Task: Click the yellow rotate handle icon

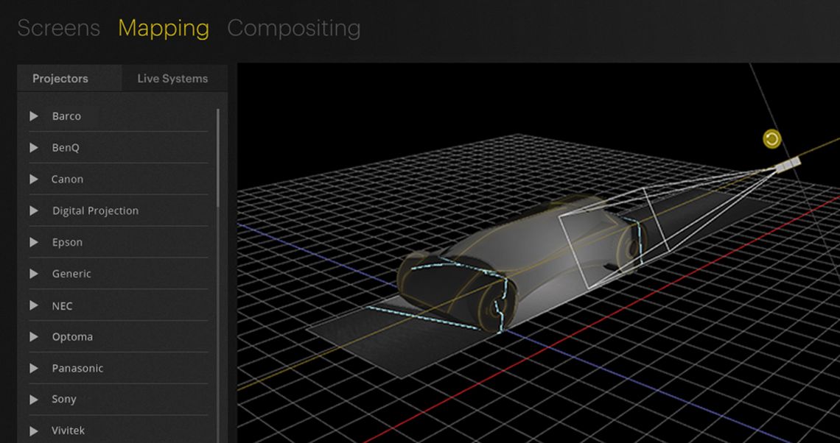Action: [x=772, y=140]
